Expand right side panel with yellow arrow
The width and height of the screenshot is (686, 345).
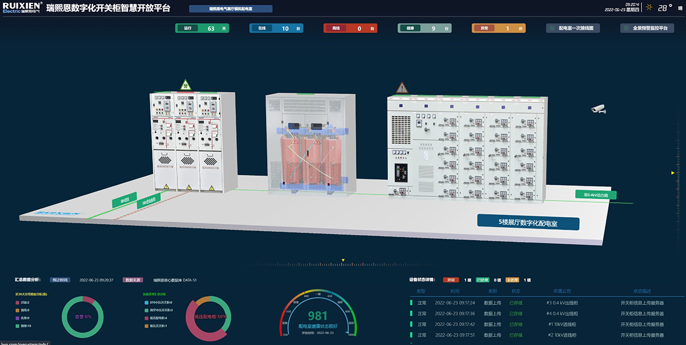(x=672, y=172)
